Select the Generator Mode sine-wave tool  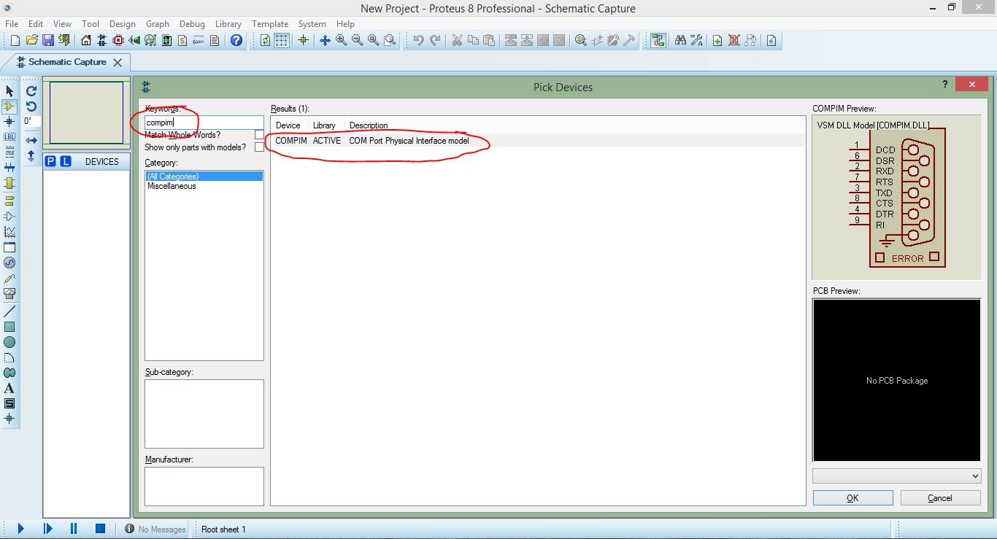(9, 263)
